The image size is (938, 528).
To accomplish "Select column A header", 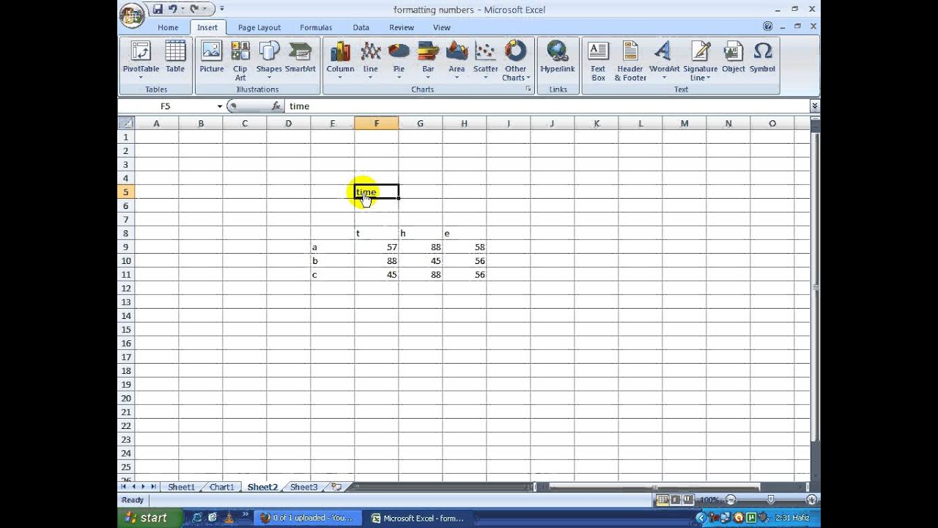I will [156, 123].
